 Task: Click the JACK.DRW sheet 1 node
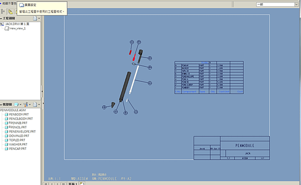coord(17,24)
